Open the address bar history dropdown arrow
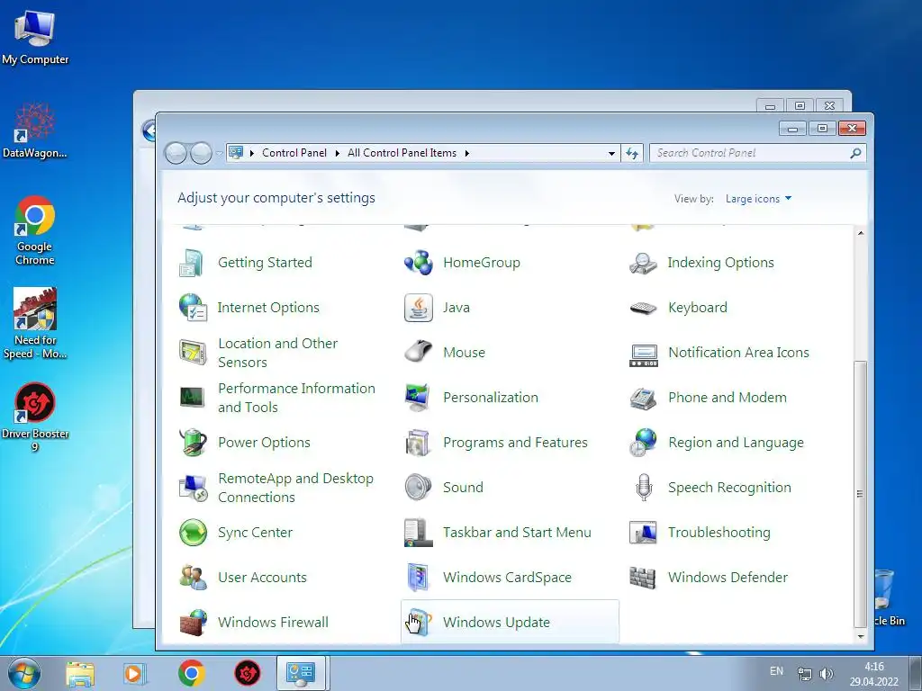 pos(611,153)
